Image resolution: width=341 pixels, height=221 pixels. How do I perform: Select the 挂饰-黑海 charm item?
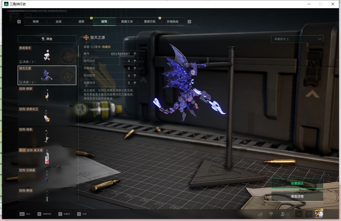[47, 195]
